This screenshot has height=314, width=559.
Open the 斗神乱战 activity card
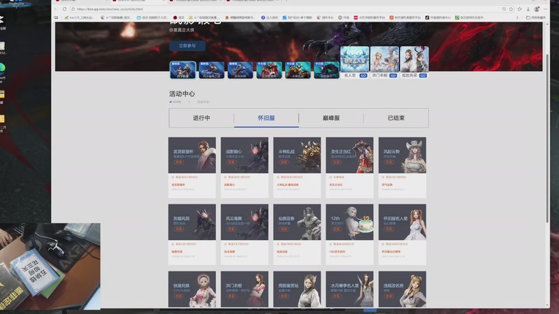[297, 167]
